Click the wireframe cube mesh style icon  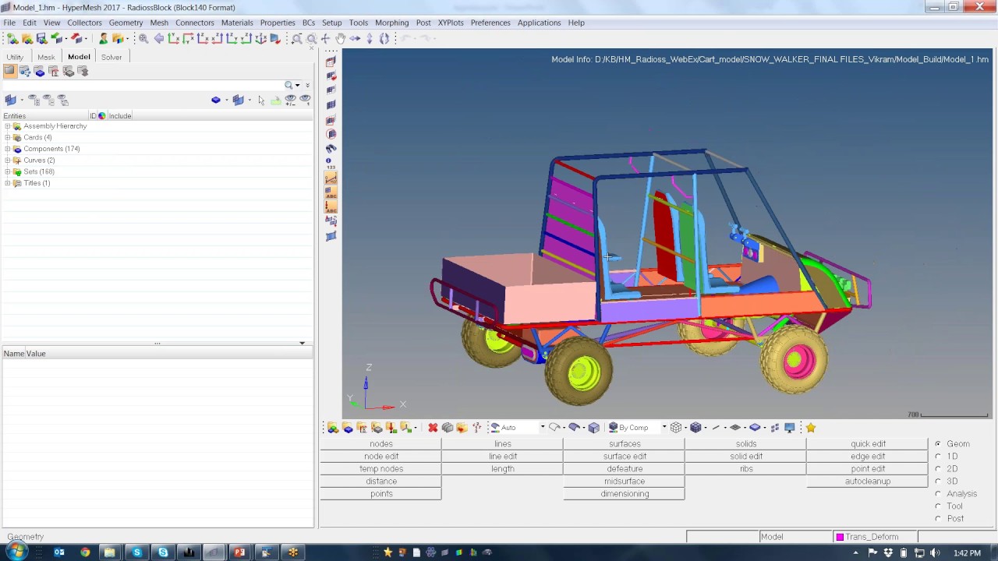point(676,427)
